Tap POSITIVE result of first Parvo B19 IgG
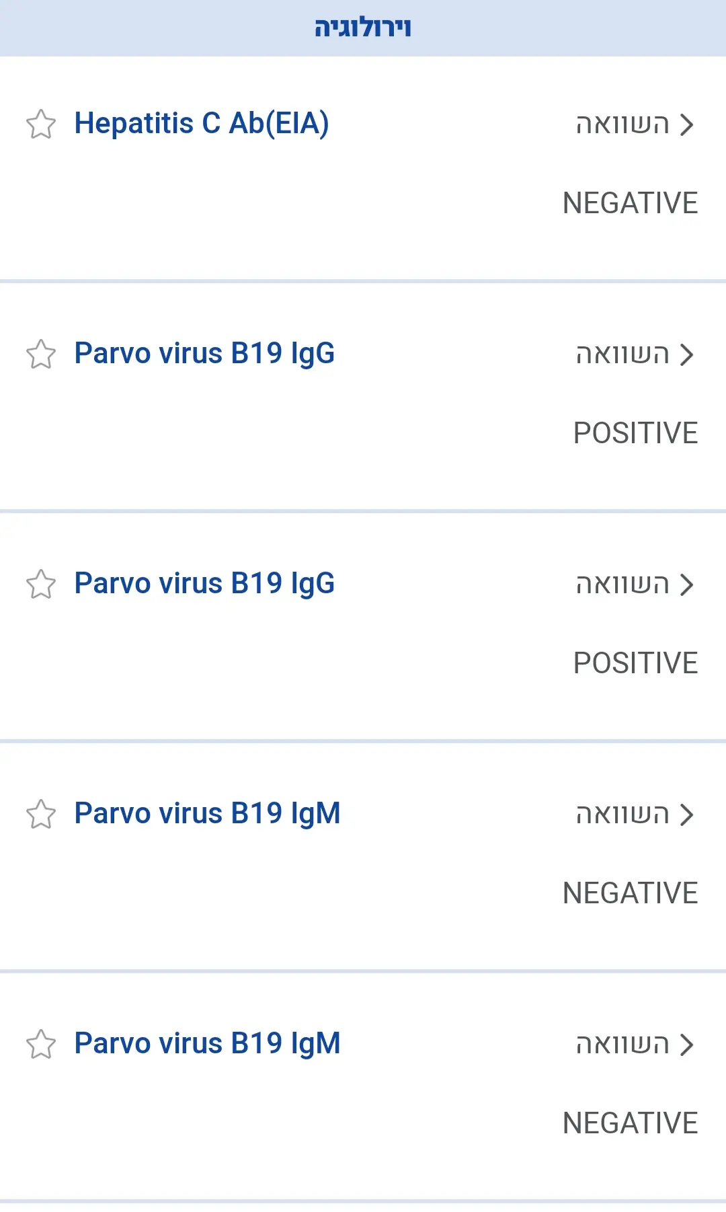Image resolution: width=726 pixels, height=1212 pixels. point(635,433)
